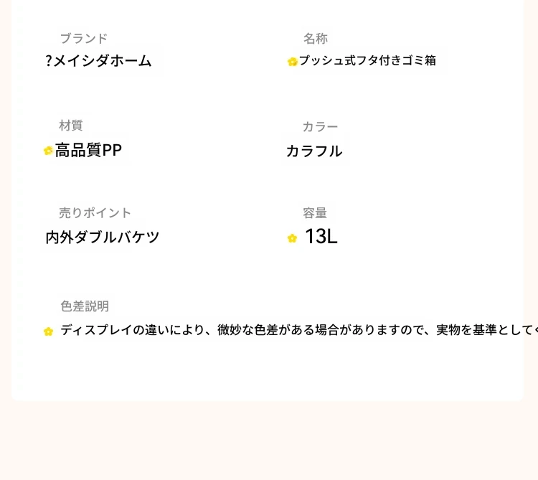Click the 売りポイント field label
The width and height of the screenshot is (538, 480).
95,213
